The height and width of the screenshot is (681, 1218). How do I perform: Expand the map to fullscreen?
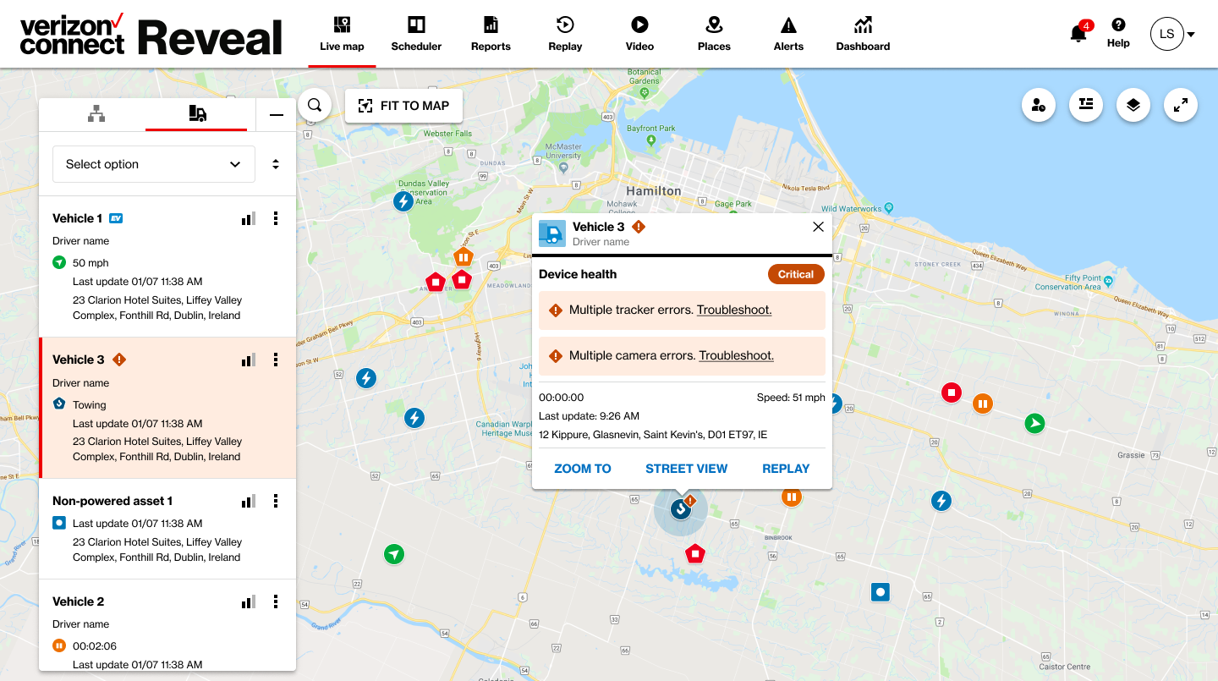pyautogui.click(x=1181, y=105)
